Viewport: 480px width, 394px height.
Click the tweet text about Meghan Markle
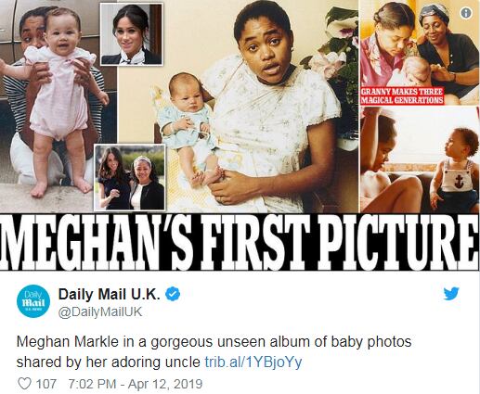[214, 352]
